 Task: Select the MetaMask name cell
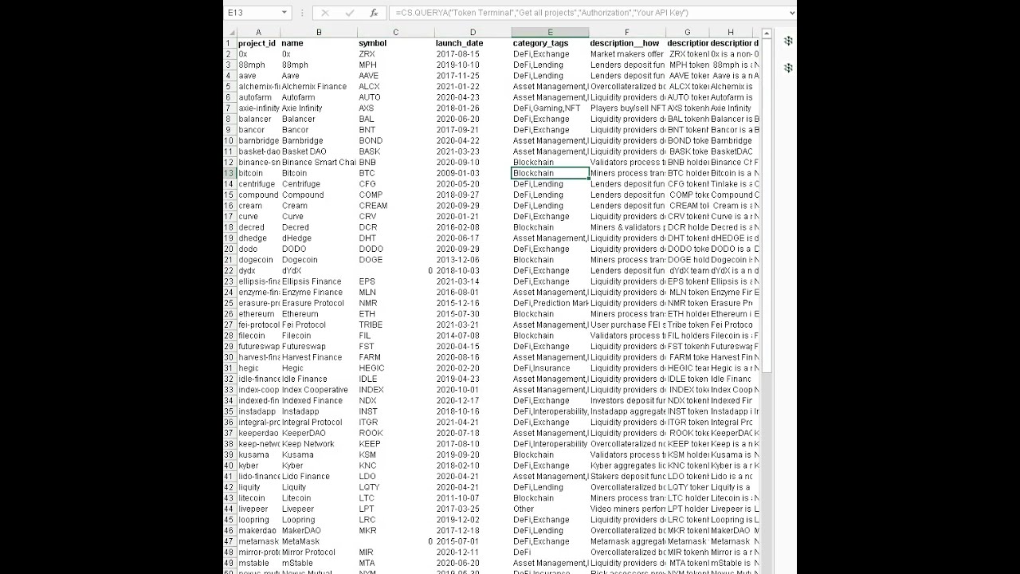(x=319, y=541)
